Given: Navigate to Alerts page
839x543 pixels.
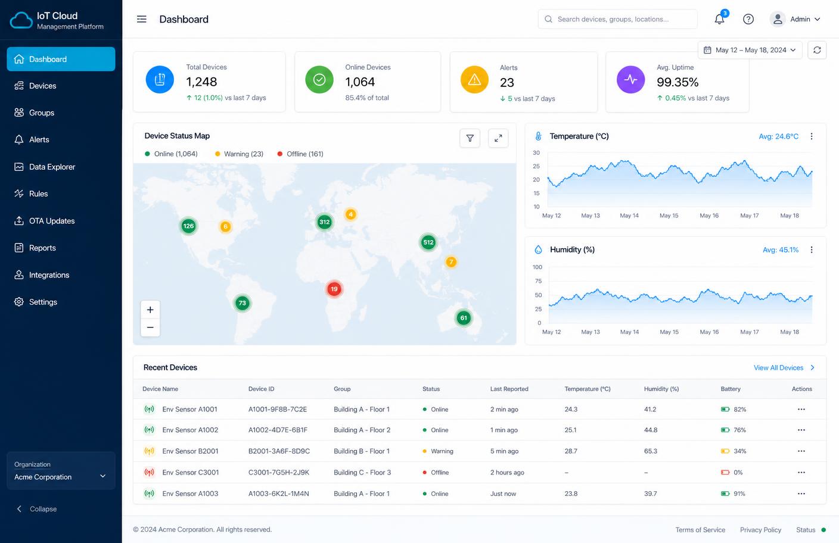Looking at the screenshot, I should tap(61, 139).
